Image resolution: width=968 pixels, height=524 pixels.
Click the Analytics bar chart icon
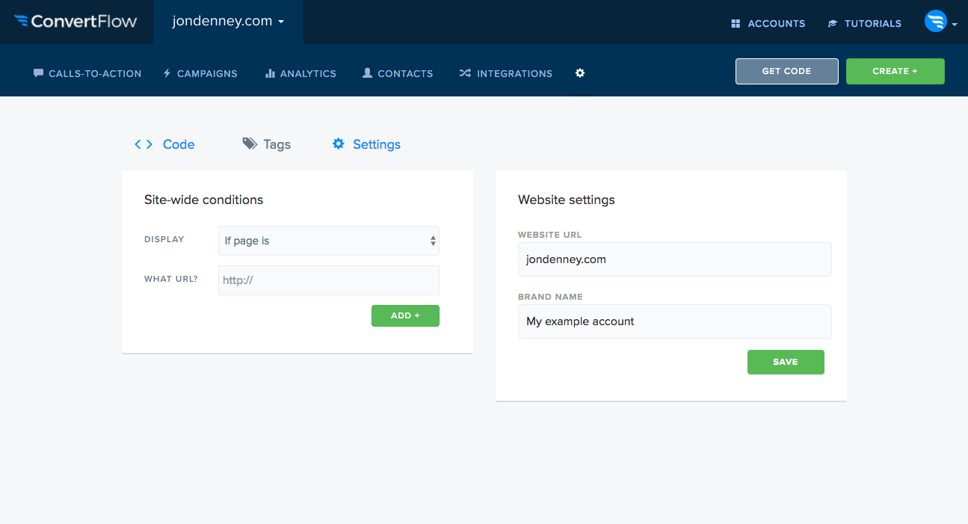pyautogui.click(x=271, y=73)
